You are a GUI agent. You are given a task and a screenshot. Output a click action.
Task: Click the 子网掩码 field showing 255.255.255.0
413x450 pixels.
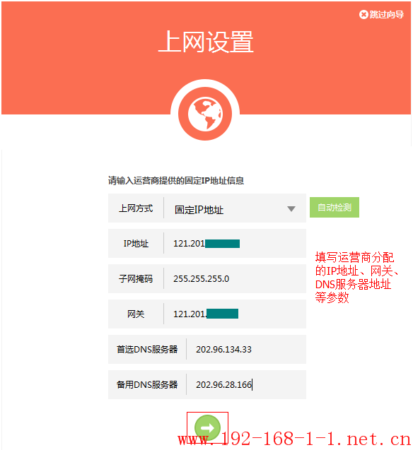coord(235,278)
